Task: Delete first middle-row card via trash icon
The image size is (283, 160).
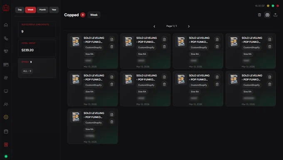Action: pos(112,84)
